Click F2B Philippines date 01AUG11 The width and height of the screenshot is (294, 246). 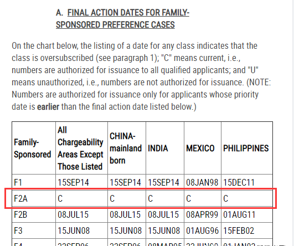(x=239, y=214)
